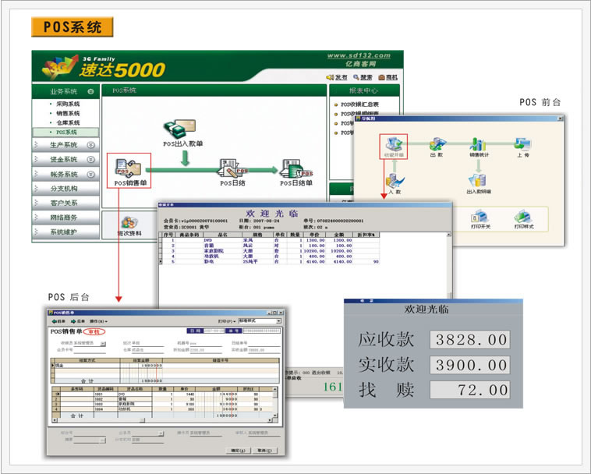This screenshot has height=474, width=591.
Task: Collapse the 业务系统 sidebar section
Action: 90,91
